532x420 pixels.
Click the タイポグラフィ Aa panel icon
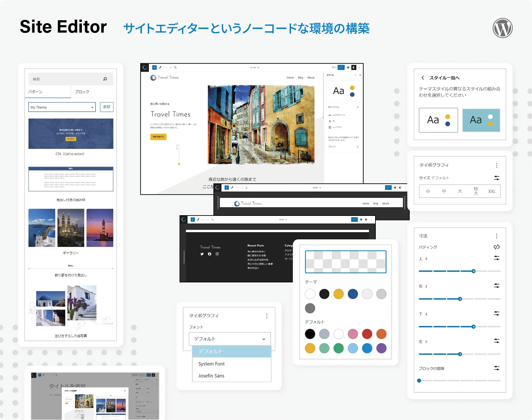[x=329, y=115]
